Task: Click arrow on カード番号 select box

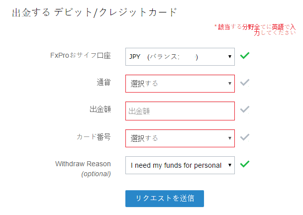Action: (230, 138)
